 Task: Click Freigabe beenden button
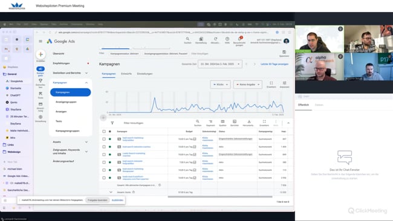[x=97, y=200]
